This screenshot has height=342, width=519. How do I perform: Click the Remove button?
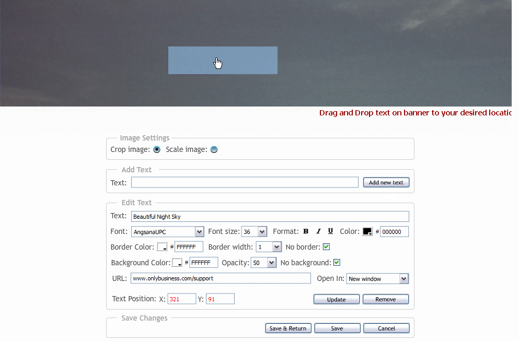click(386, 299)
